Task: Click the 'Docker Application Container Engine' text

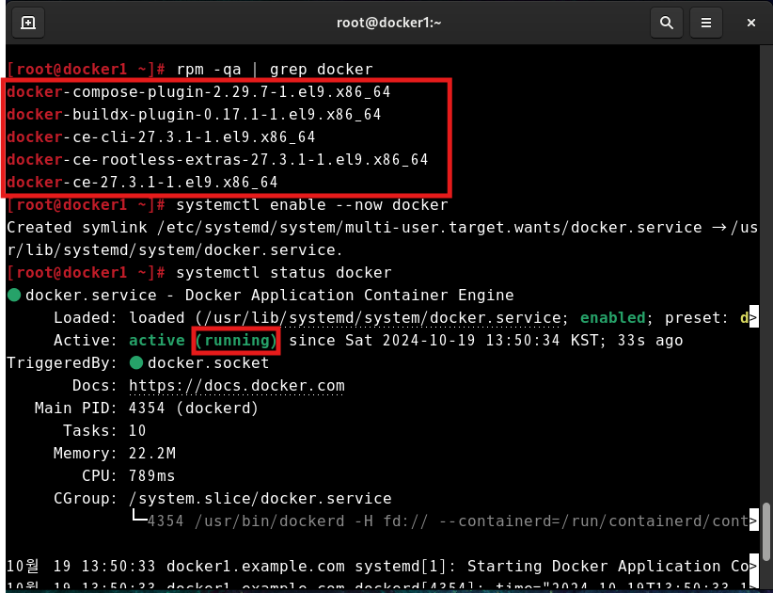Action: click(x=349, y=295)
